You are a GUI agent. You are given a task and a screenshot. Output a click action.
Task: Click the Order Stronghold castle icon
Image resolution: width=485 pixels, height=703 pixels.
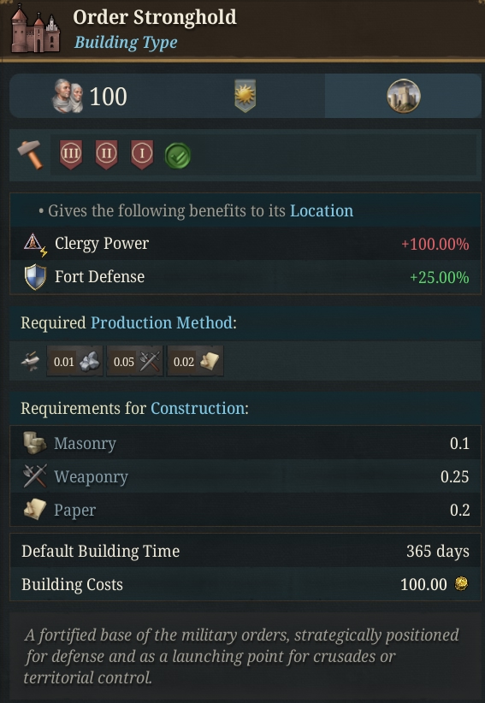(x=35, y=30)
